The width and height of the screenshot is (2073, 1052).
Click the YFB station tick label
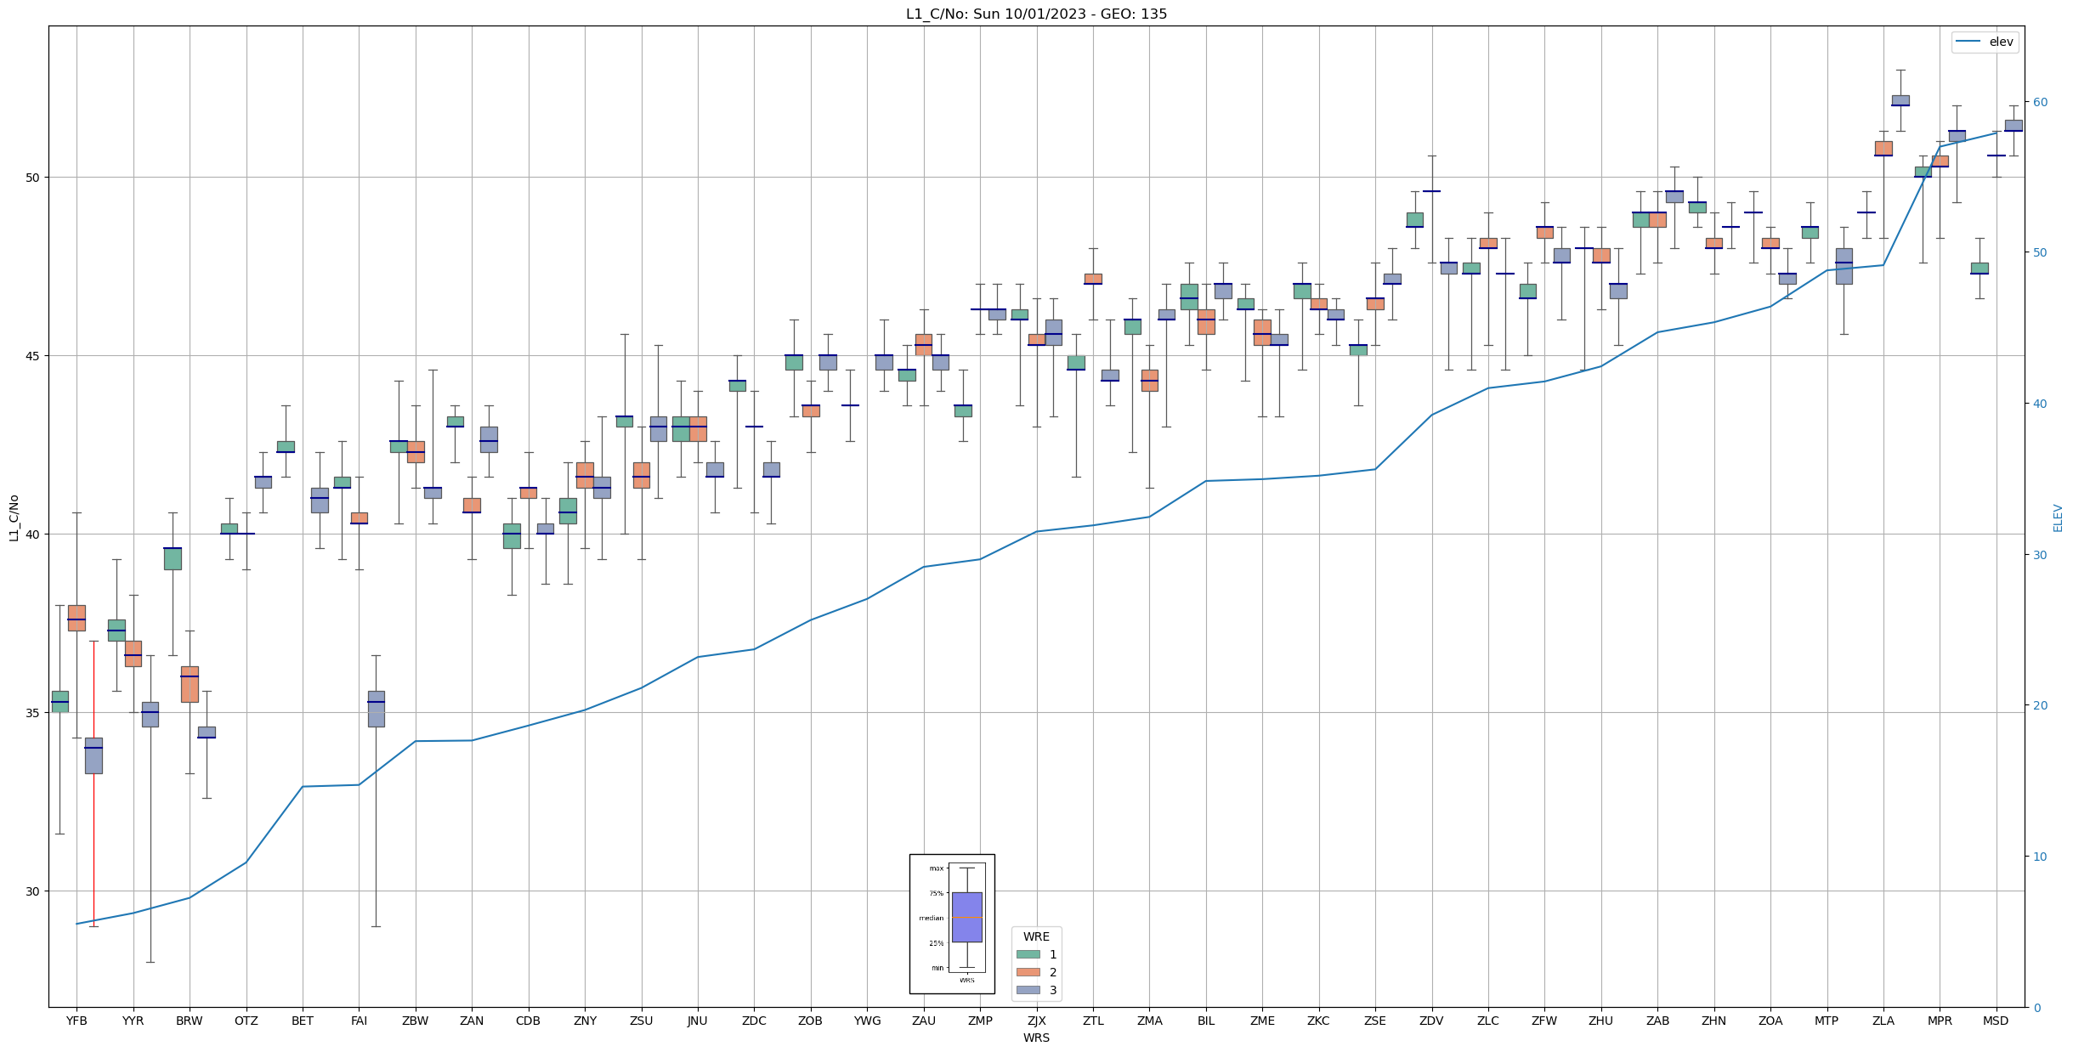coord(76,1021)
